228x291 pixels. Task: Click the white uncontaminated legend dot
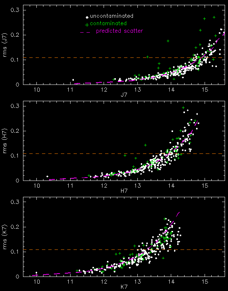click(87, 17)
